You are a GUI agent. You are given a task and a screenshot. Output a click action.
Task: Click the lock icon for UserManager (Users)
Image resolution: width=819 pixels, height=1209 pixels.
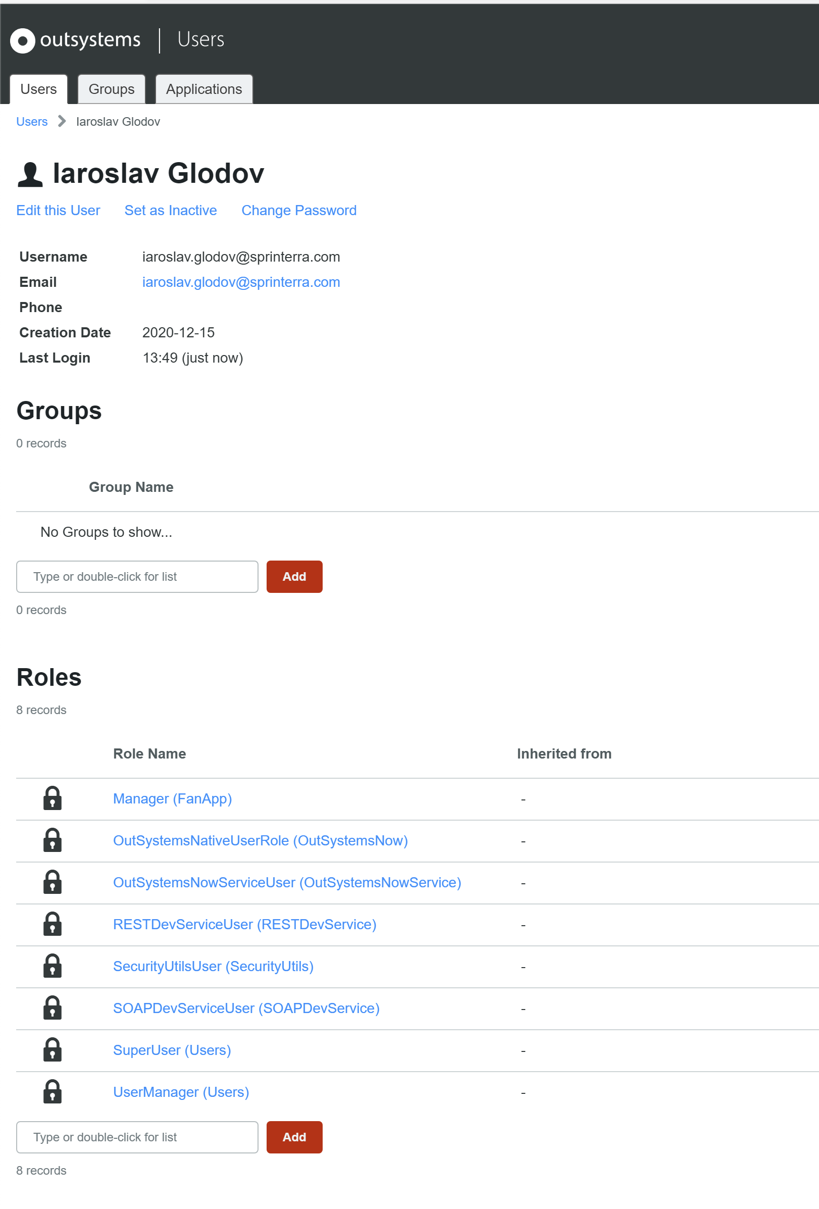[53, 1091]
